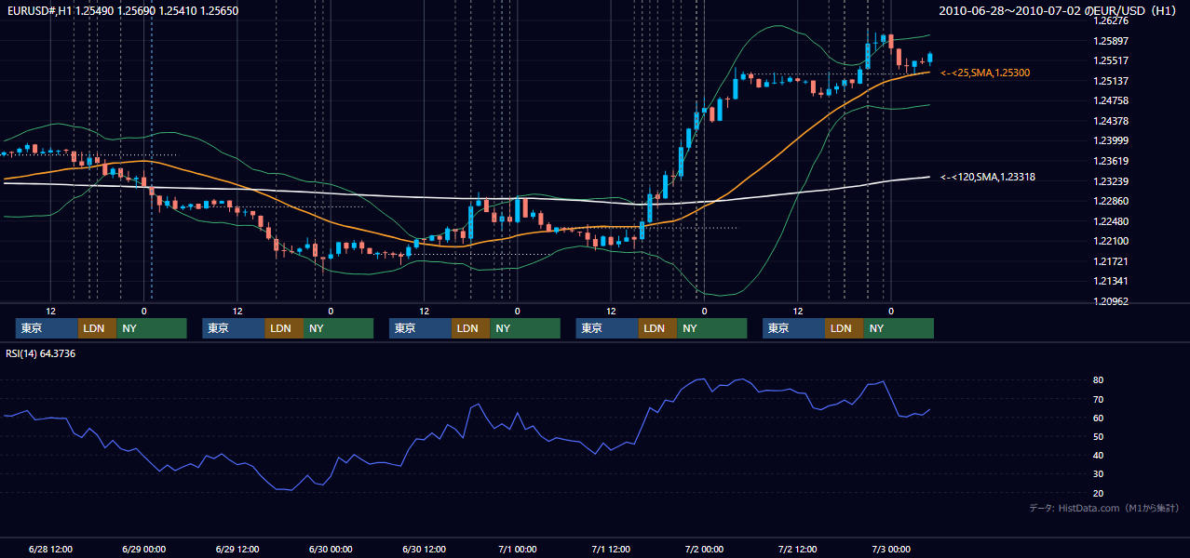Click the RSI scale value 40
The height and width of the screenshot is (558, 1190).
coord(1099,455)
